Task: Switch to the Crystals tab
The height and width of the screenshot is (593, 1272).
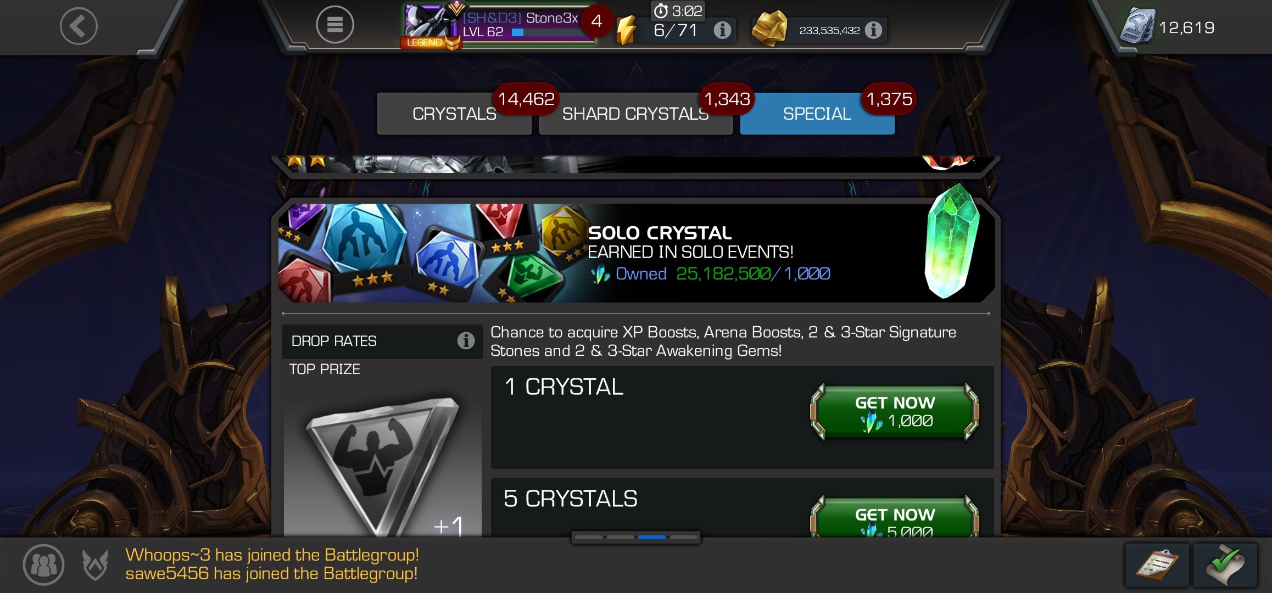Action: (454, 114)
